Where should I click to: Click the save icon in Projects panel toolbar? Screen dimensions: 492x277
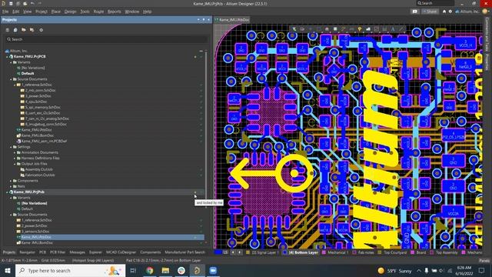tap(15, 30)
